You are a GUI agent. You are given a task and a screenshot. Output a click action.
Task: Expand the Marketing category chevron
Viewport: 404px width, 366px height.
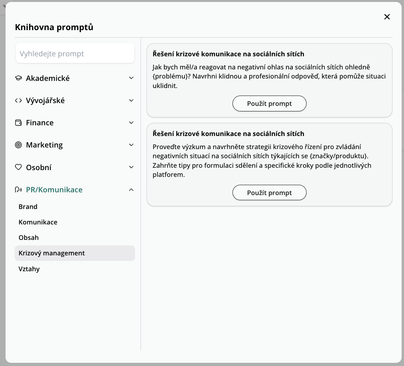[x=131, y=145]
